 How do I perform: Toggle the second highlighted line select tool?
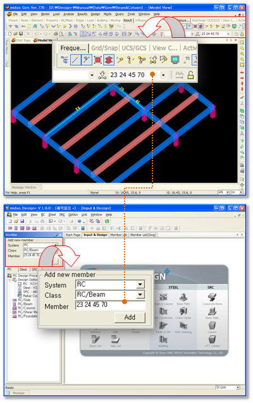click(x=87, y=60)
